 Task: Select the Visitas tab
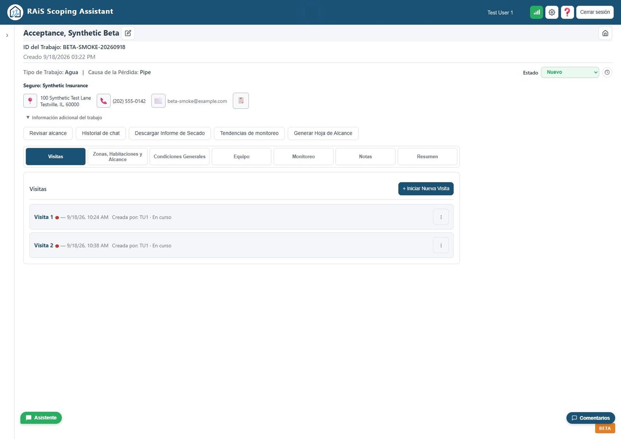pyautogui.click(x=56, y=156)
